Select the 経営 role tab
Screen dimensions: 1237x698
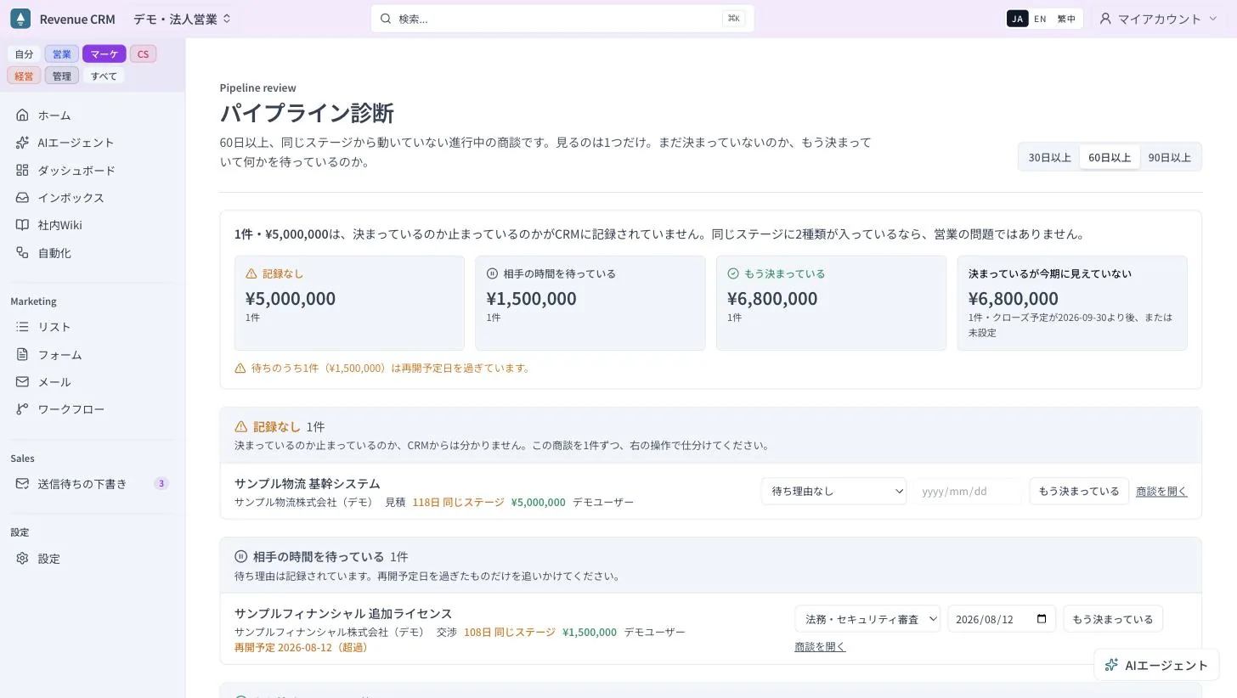(24, 76)
